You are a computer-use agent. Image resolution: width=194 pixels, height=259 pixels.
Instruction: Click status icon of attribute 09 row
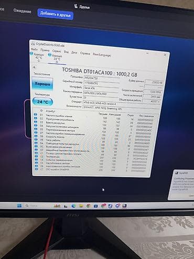point(36,139)
